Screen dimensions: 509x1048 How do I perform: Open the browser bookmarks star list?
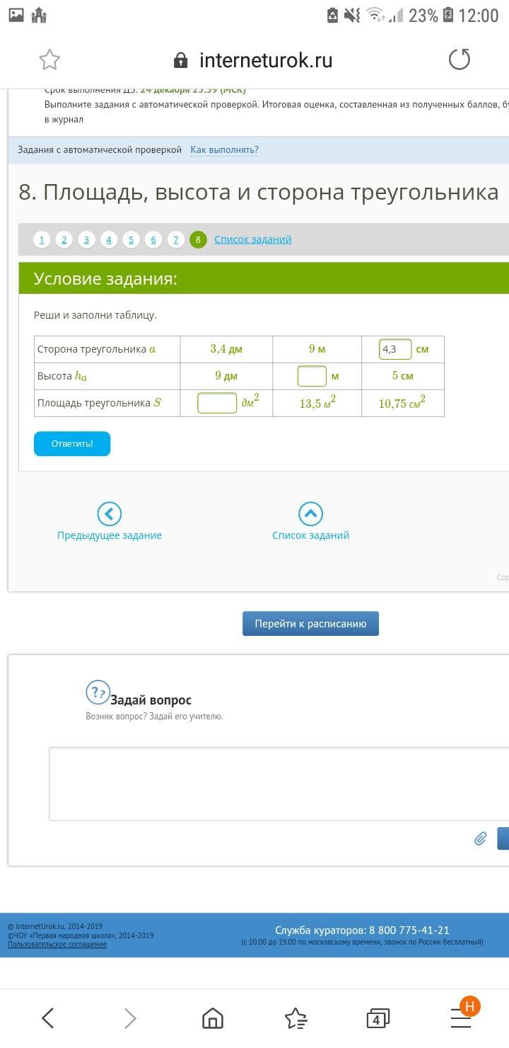tap(296, 1018)
